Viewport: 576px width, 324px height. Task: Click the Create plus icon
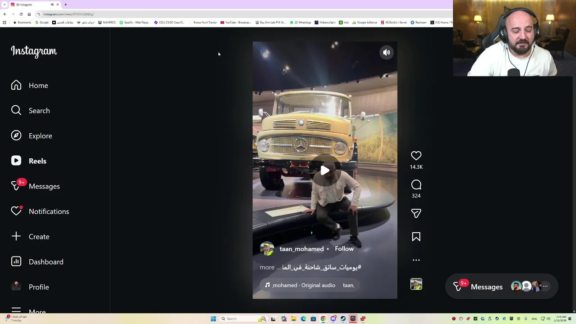click(x=16, y=236)
